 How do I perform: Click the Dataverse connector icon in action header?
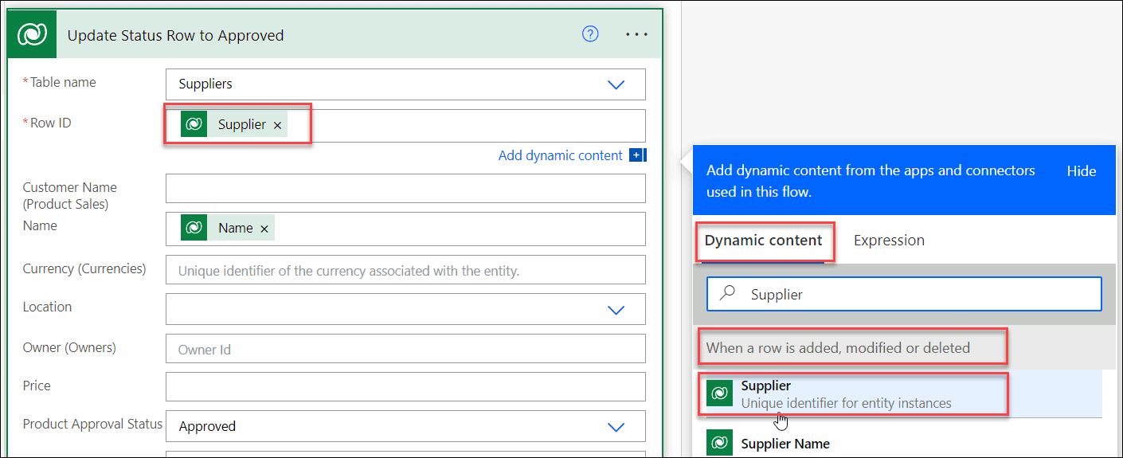point(32,34)
